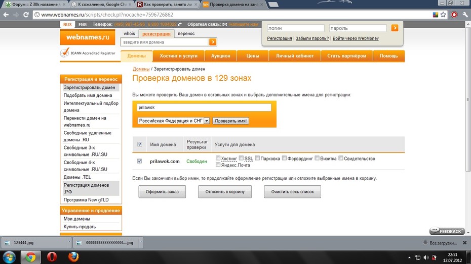Open Стать партнёром menu
This screenshot has width=471, height=264.
pyautogui.click(x=346, y=56)
